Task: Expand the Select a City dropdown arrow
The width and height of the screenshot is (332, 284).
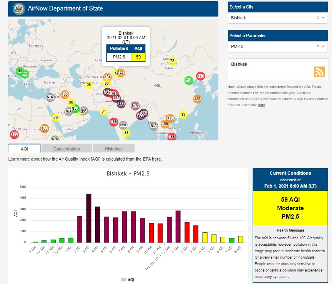Action: pyautogui.click(x=323, y=18)
